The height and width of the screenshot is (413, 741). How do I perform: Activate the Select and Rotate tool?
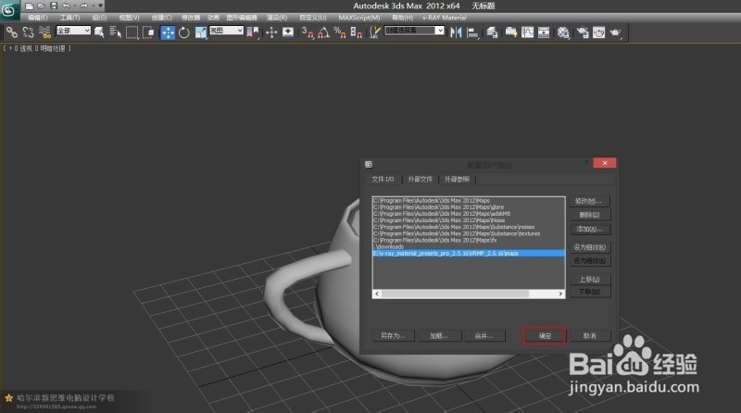click(x=184, y=31)
